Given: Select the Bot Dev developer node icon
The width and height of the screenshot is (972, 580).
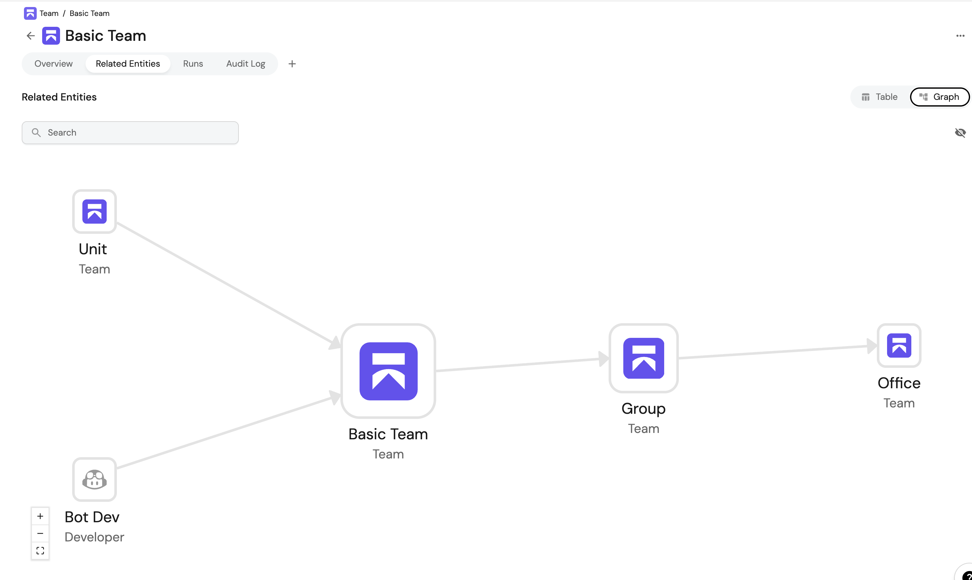Looking at the screenshot, I should pyautogui.click(x=94, y=480).
